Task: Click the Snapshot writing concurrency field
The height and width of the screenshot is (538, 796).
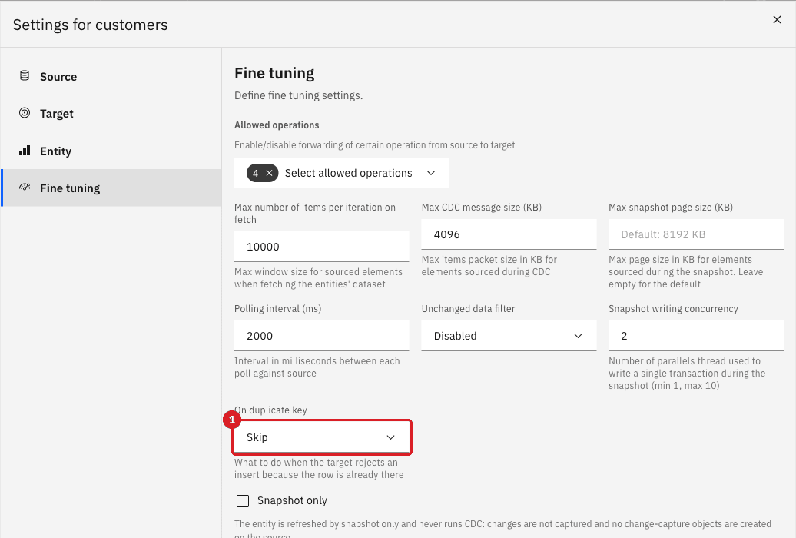Action: [696, 336]
